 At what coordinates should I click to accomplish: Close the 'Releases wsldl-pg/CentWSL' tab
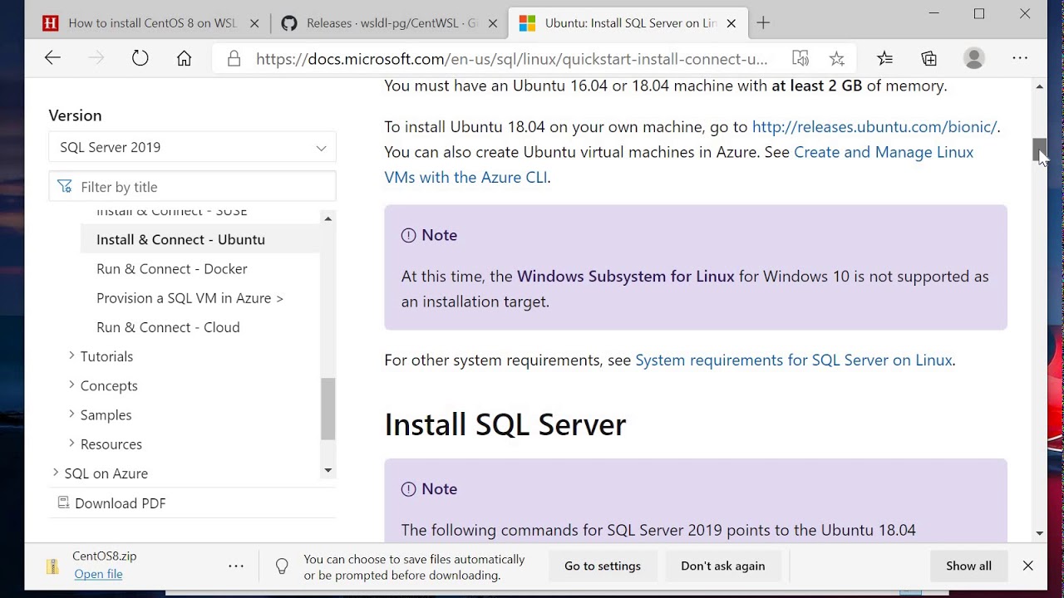point(493,23)
